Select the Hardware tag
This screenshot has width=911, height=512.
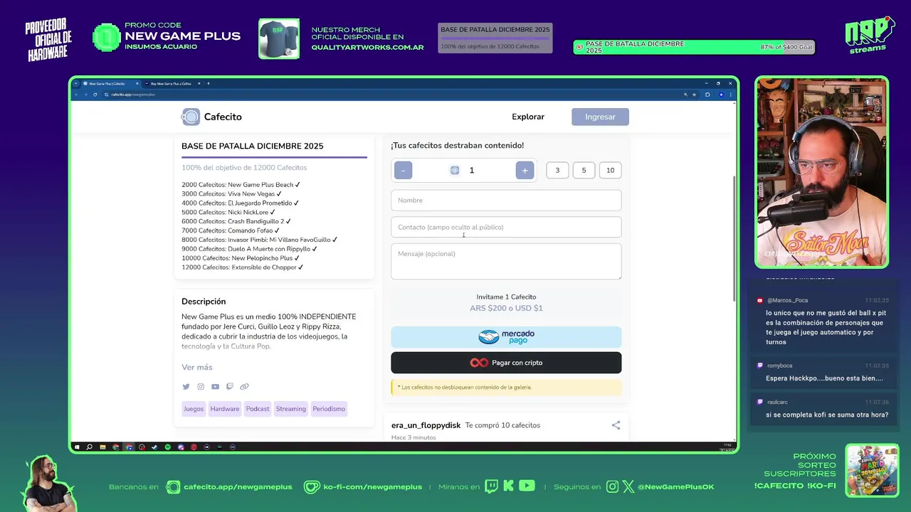(x=225, y=409)
